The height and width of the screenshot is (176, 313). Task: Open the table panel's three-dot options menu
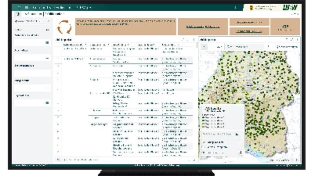pyautogui.click(x=194, y=39)
